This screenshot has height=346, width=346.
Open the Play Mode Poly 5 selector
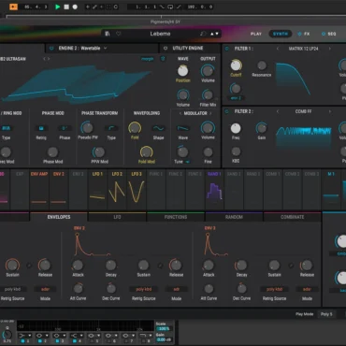coord(327,314)
